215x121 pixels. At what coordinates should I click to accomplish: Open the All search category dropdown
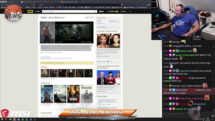click(44, 11)
